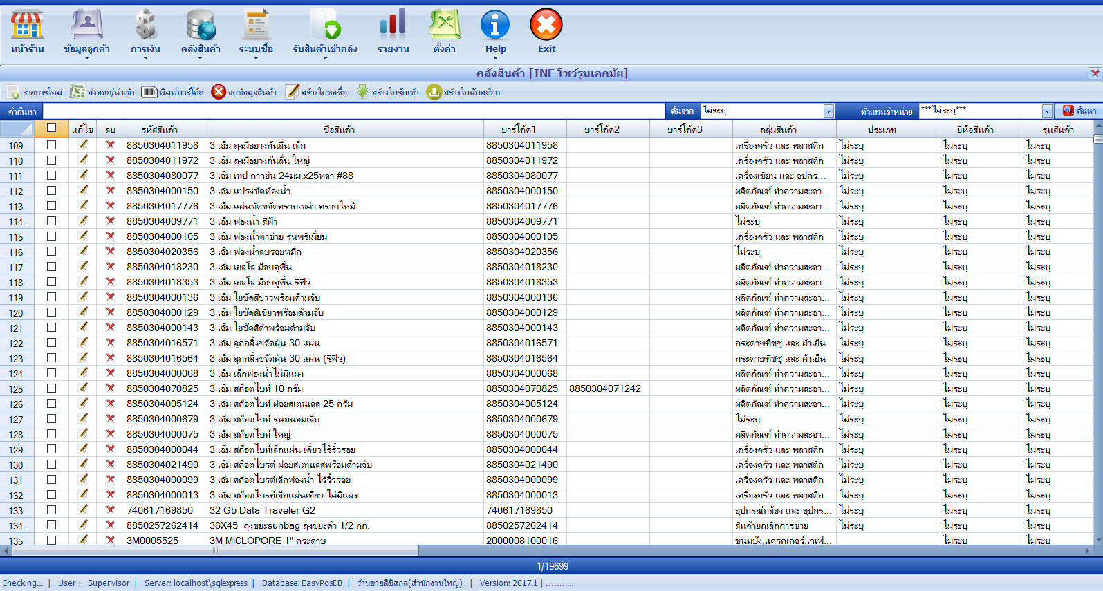Sort by ชื่อสินค้า column header

tap(345, 129)
